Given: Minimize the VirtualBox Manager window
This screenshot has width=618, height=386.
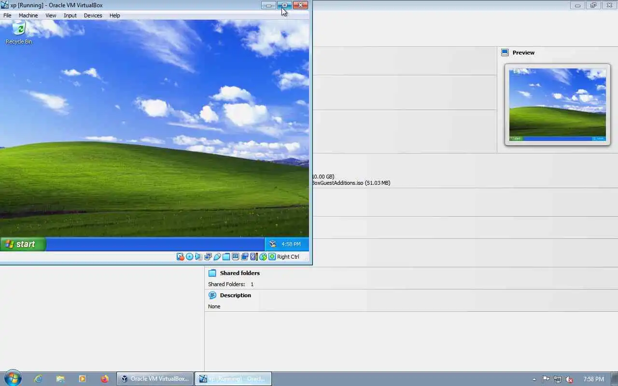Looking at the screenshot, I should (x=577, y=5).
